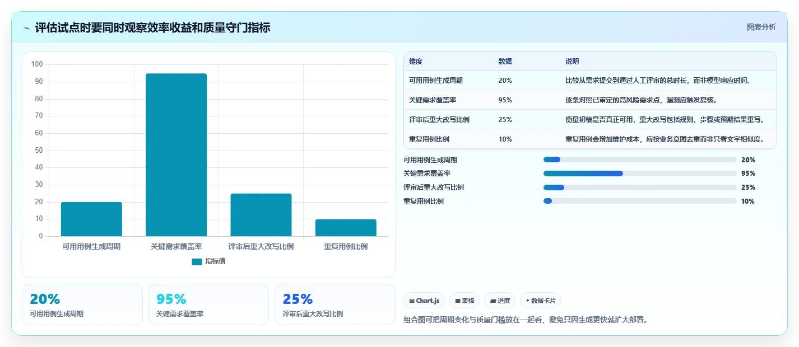Viewport: 799px width, 347px height.
Task: Open the 20% 可用用例生成周期 data card
Action: [82, 304]
